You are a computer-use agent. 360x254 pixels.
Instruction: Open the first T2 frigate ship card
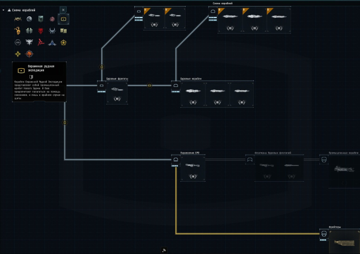(154, 19)
